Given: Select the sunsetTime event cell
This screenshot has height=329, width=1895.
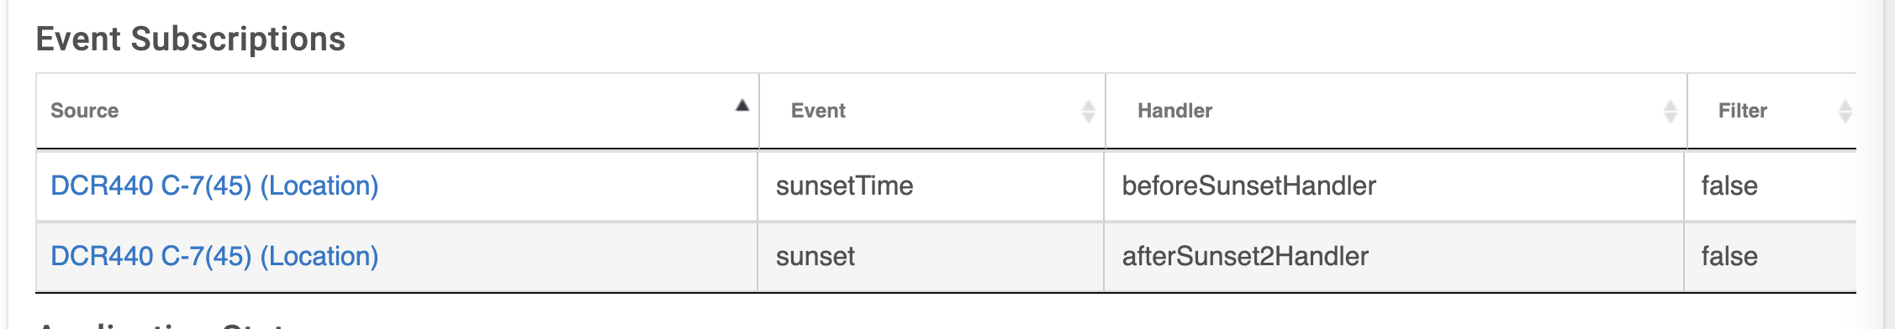Looking at the screenshot, I should (x=931, y=185).
